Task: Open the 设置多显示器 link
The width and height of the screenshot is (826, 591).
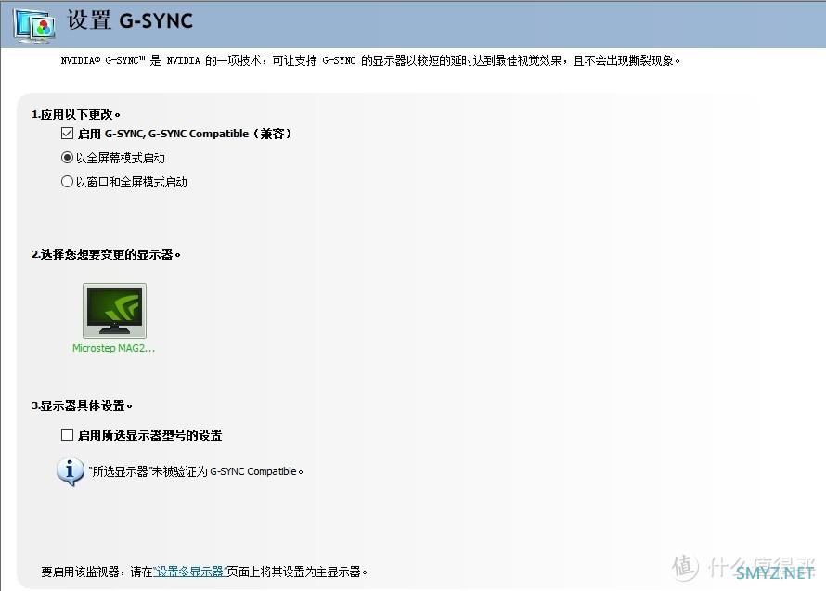Action: pos(189,572)
